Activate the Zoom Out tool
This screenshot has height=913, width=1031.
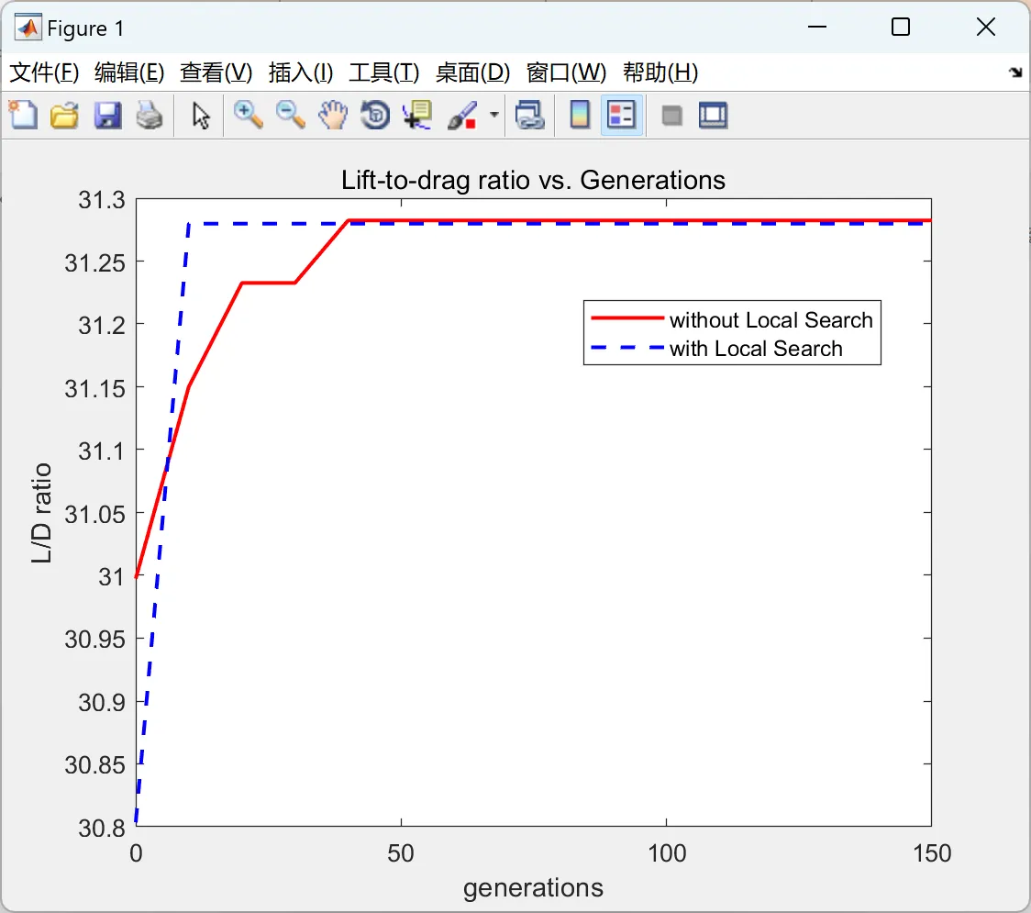(290, 115)
